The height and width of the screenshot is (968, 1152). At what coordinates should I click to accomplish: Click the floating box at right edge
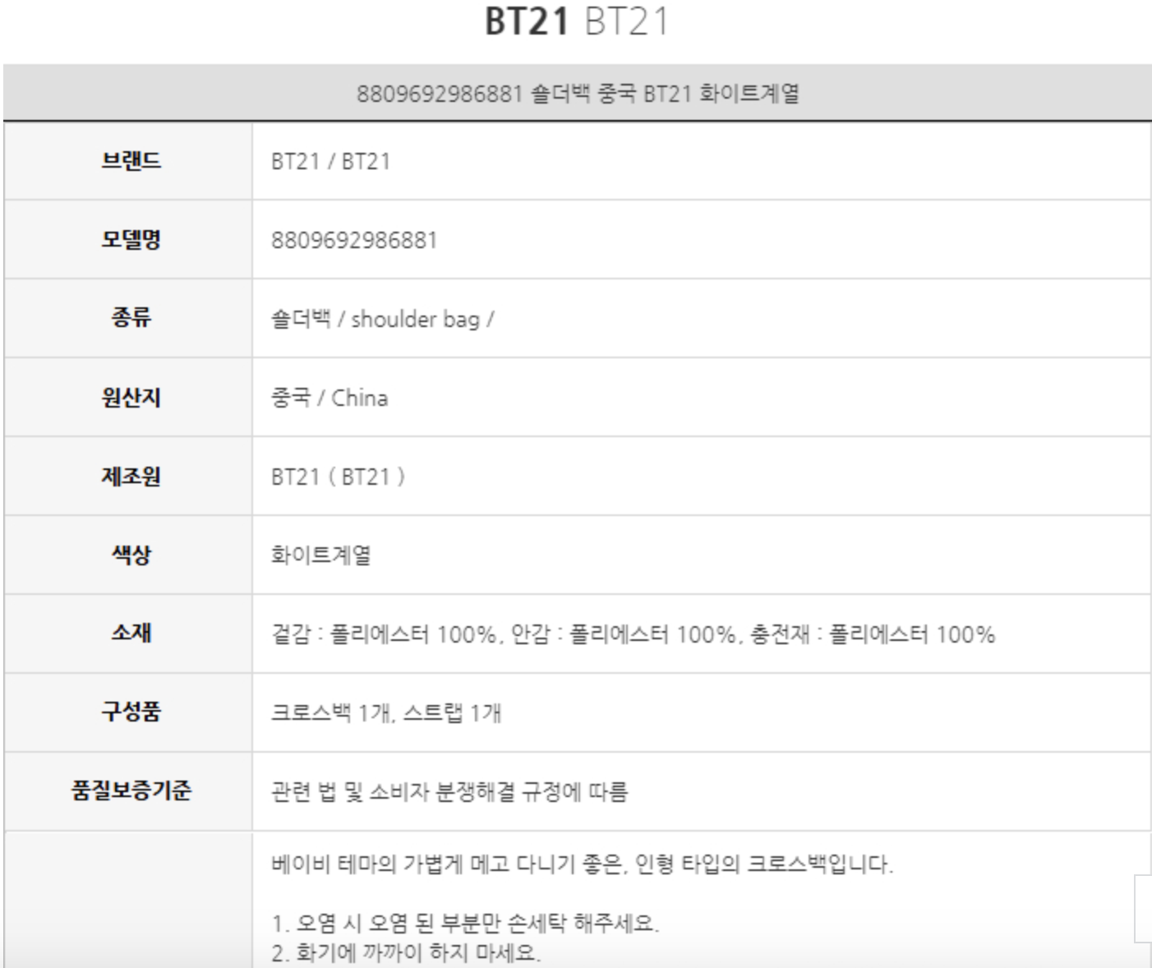click(1143, 907)
